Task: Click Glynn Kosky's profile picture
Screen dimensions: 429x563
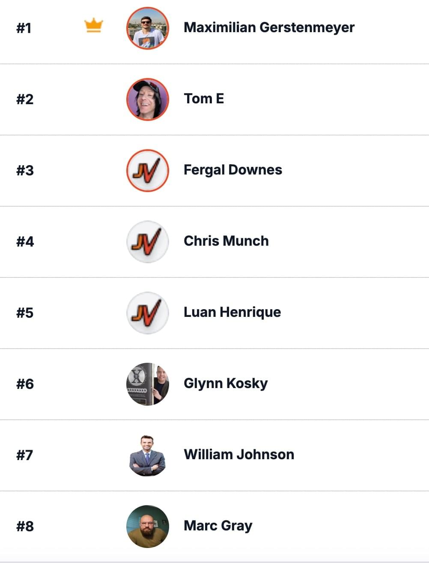Action: coord(148,384)
